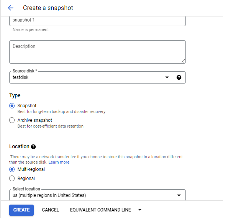Show the EQUIVALENT COMMAND LINE
Image resolution: width=246 pixels, height=218 pixels.
[100, 210]
